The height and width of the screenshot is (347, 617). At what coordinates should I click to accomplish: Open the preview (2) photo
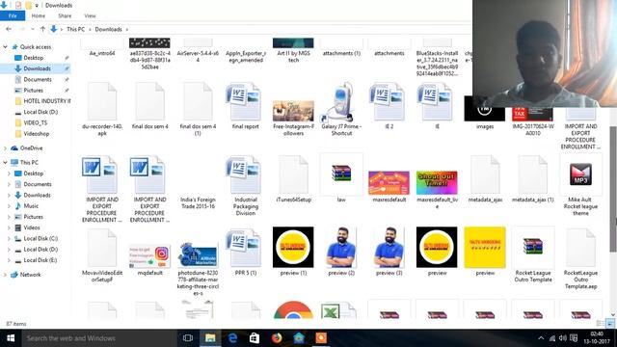click(341, 247)
